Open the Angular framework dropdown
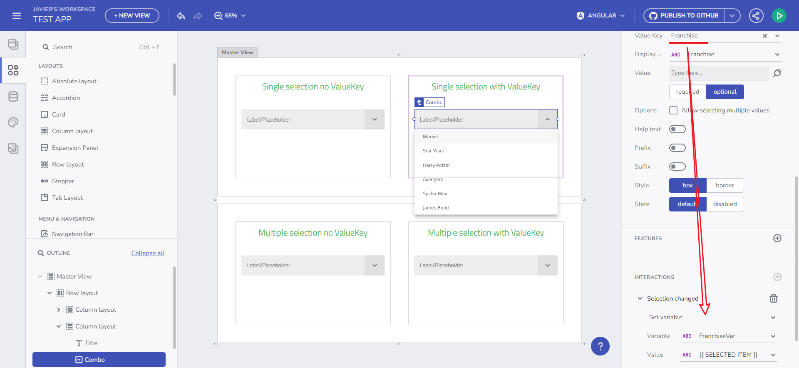 coord(601,16)
